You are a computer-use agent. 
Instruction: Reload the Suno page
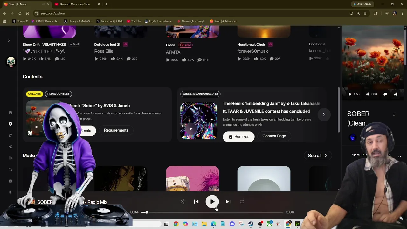(x=20, y=13)
